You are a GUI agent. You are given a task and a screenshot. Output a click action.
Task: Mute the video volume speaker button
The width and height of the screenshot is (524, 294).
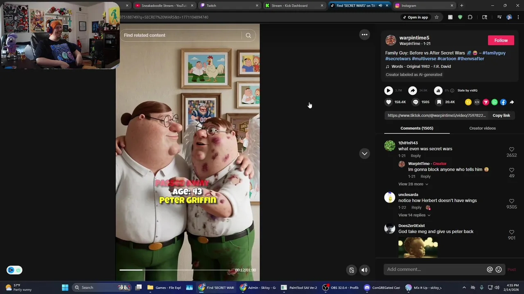[364, 270]
